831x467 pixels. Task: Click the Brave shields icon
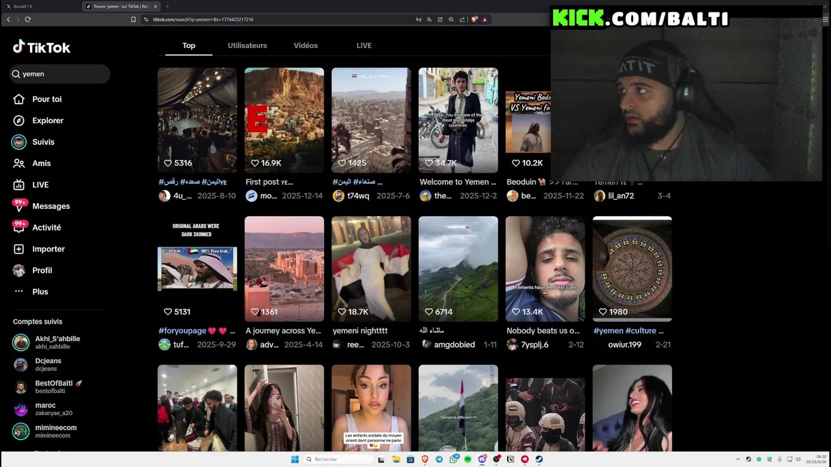point(474,19)
